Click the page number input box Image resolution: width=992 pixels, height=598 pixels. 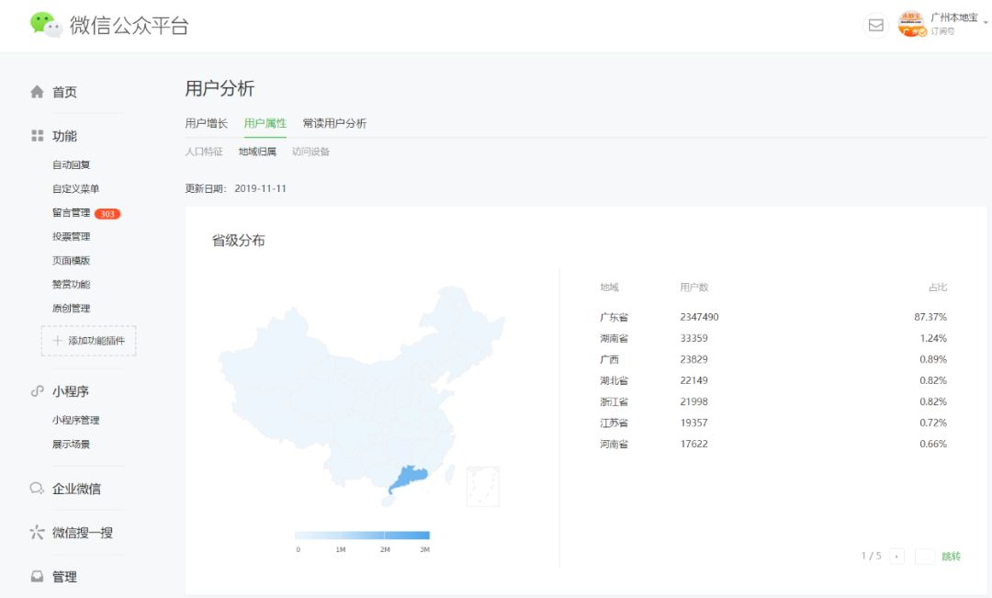[x=925, y=556]
